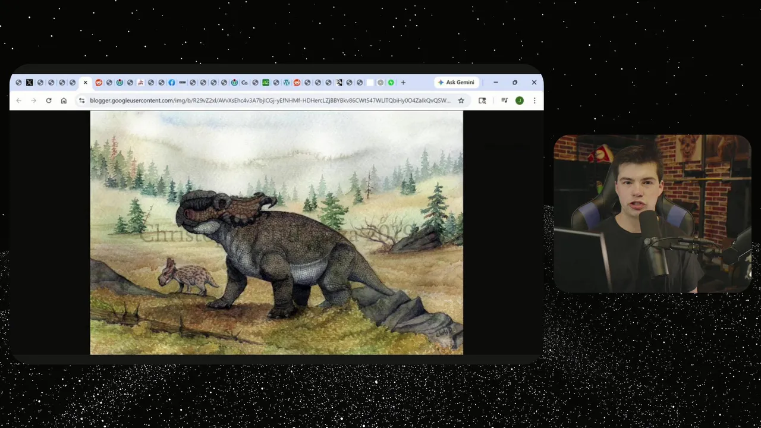This screenshot has width=761, height=428.
Task: Go back to previous page
Action: pos(19,100)
